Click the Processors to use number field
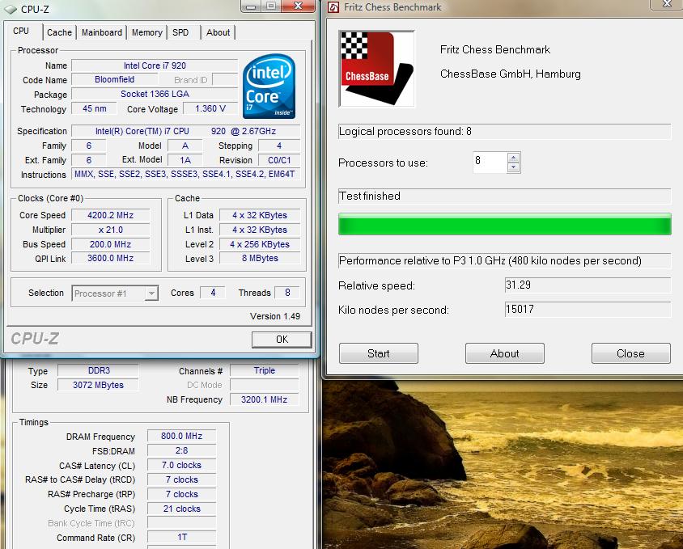This screenshot has width=683, height=549. point(490,162)
